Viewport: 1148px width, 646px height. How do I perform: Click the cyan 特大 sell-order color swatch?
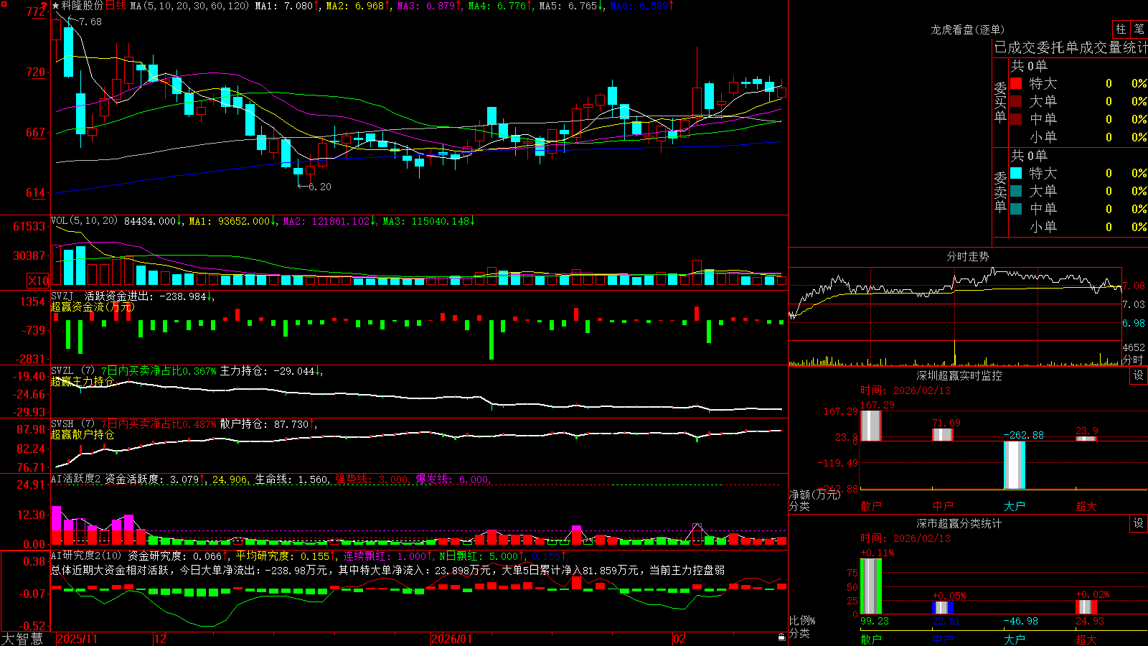pyautogui.click(x=1016, y=173)
